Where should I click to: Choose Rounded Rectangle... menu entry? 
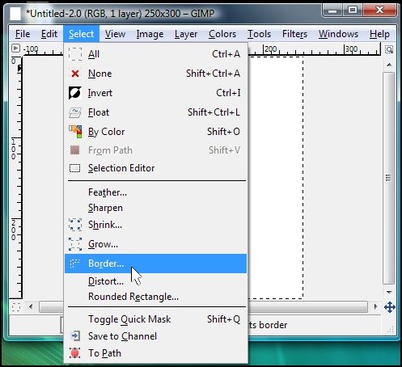click(155, 297)
